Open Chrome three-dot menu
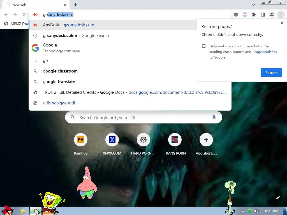The image size is (287, 215). coord(281,15)
